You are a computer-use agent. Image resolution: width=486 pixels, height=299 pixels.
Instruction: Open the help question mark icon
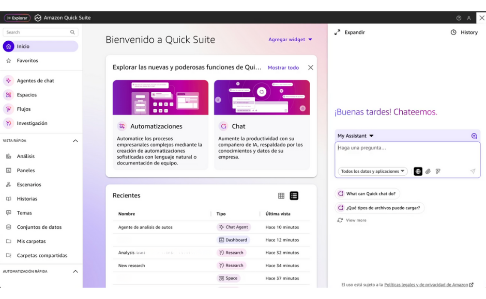click(459, 18)
